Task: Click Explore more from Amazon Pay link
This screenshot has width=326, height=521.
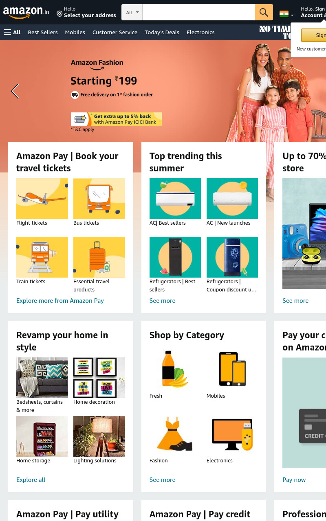Action: click(x=60, y=301)
